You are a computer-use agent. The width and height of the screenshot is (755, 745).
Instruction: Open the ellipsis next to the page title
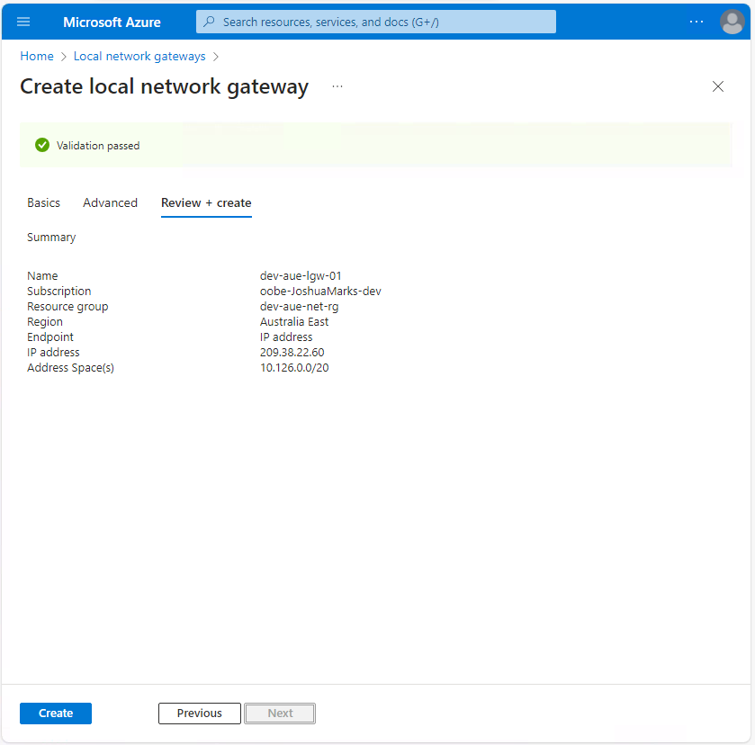click(337, 86)
